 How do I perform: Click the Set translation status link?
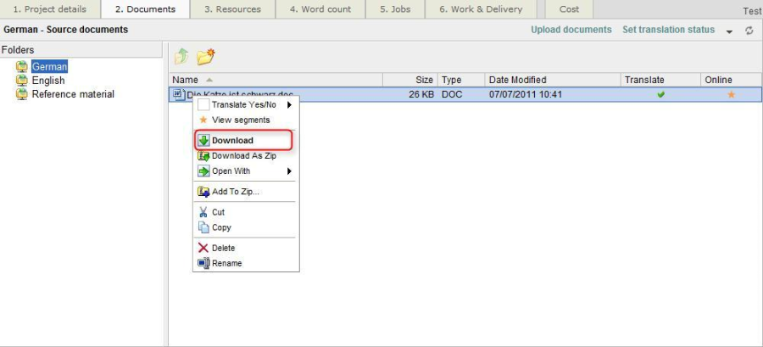point(668,30)
